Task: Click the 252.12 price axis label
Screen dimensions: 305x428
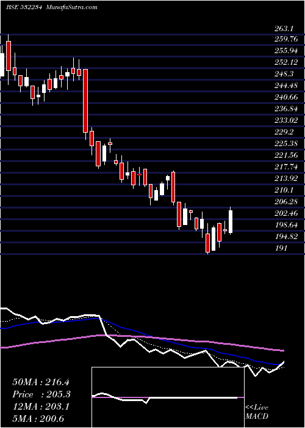Action: click(286, 62)
